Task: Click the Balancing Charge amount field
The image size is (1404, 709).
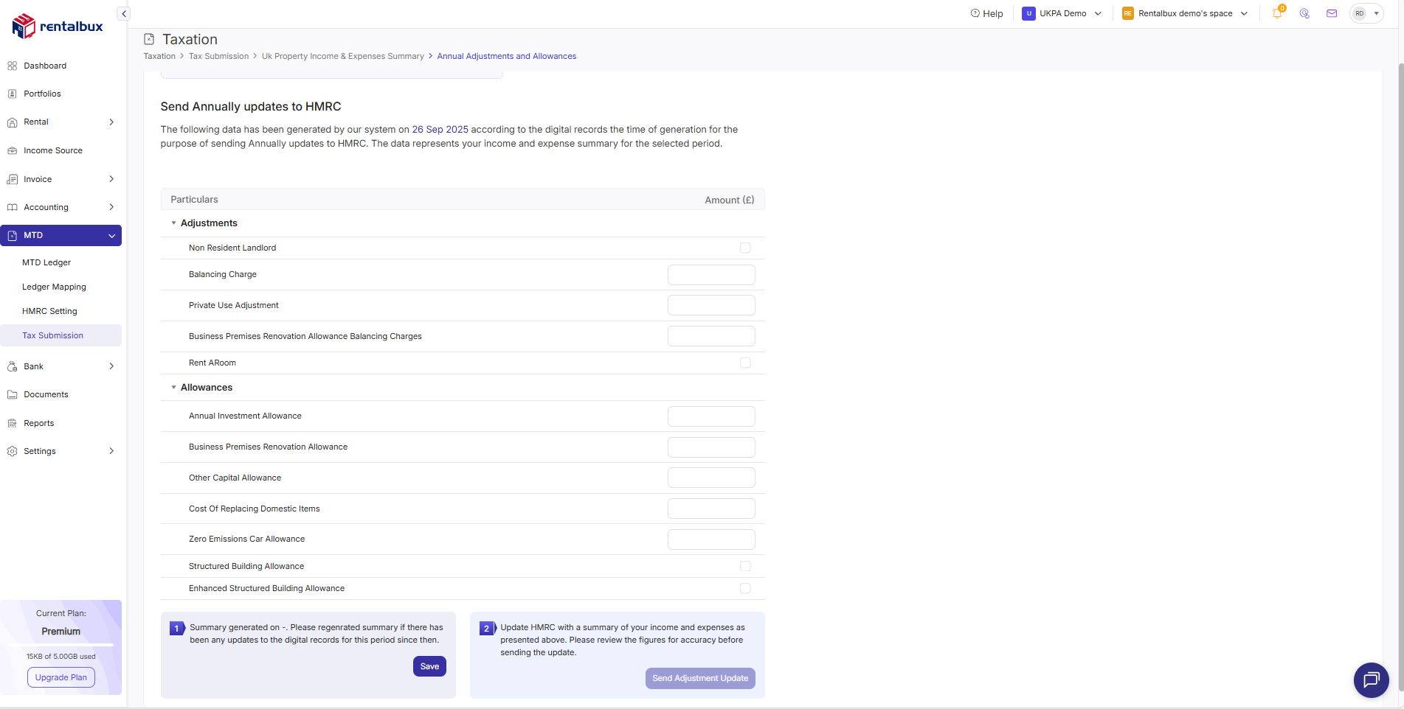Action: [x=711, y=275]
